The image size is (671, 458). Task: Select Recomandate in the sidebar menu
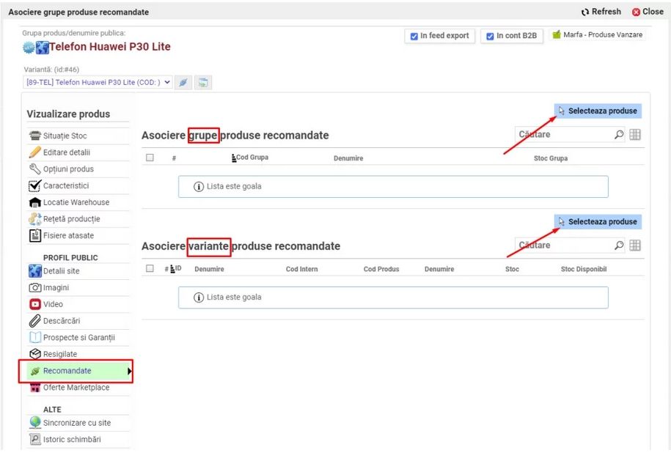pyautogui.click(x=67, y=371)
